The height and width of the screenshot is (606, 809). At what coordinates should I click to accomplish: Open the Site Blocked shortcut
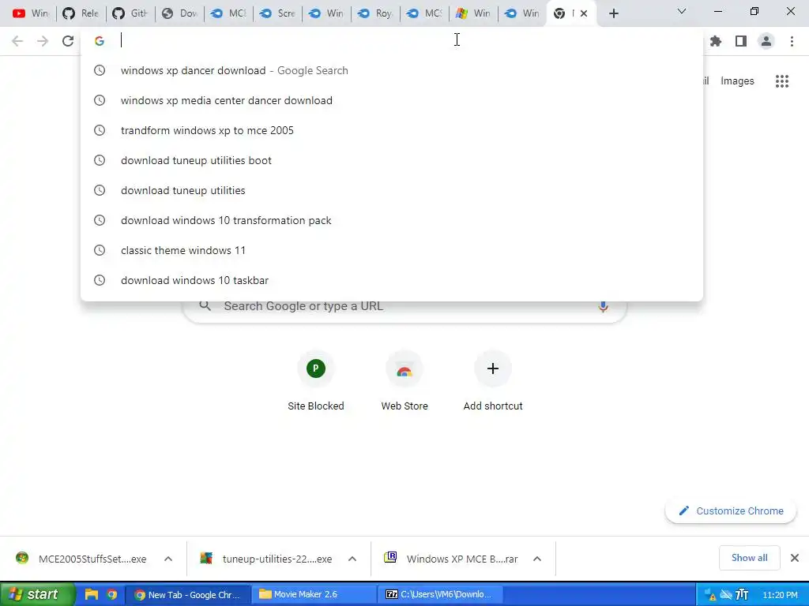click(316, 381)
